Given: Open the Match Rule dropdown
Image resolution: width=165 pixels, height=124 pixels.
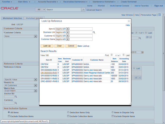Looking at the screenshot, I should 21,91.
